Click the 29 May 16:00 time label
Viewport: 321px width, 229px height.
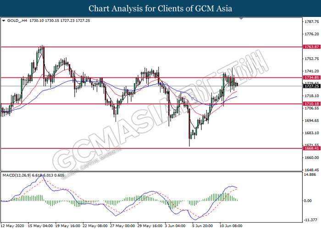(x=150, y=226)
